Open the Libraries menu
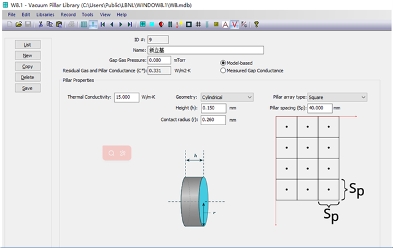 (x=45, y=14)
